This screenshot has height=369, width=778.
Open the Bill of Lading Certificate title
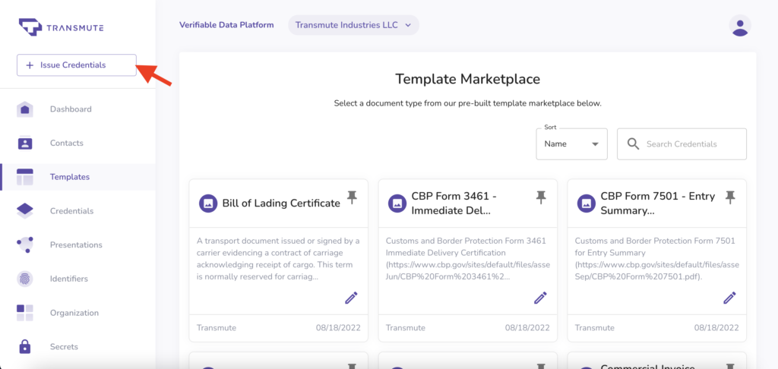(281, 203)
